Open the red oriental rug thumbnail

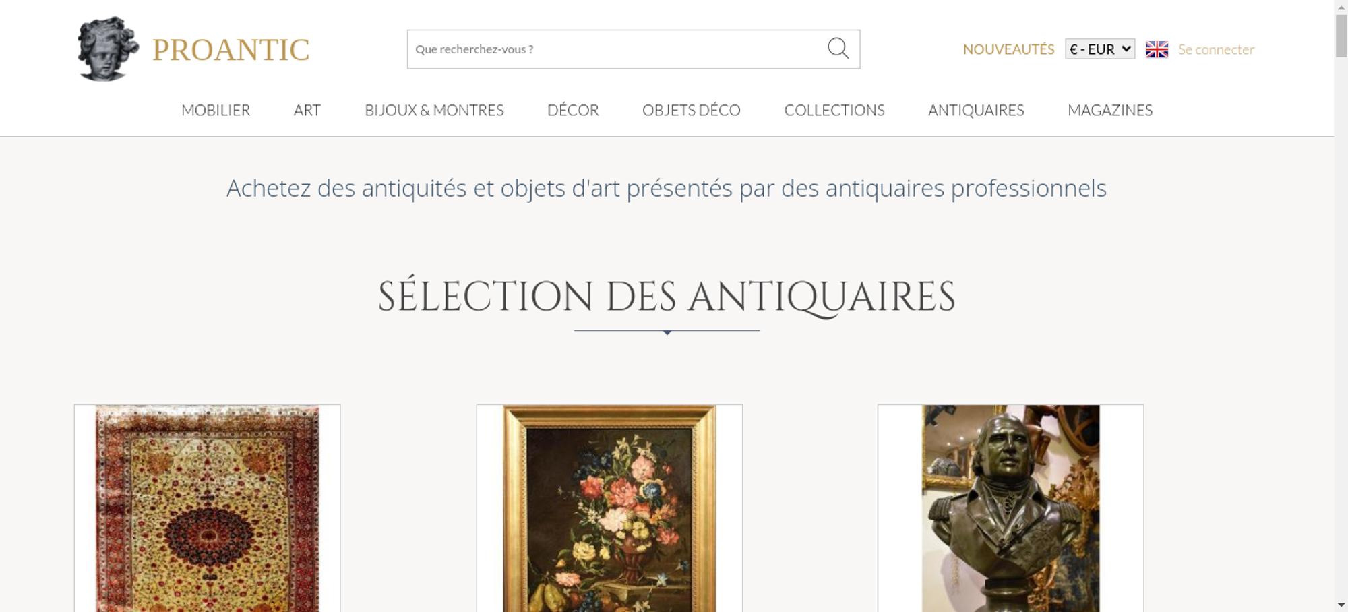tap(208, 508)
